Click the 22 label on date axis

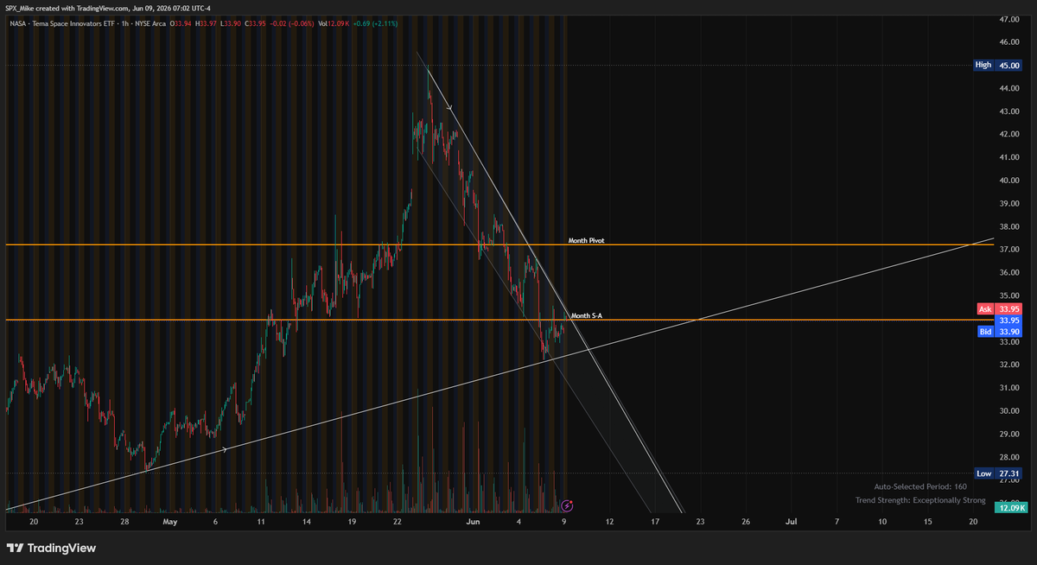coord(397,522)
